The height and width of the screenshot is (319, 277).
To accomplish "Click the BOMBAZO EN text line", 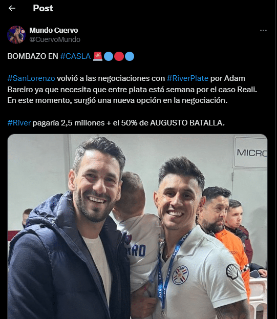I will pyautogui.click(x=33, y=56).
